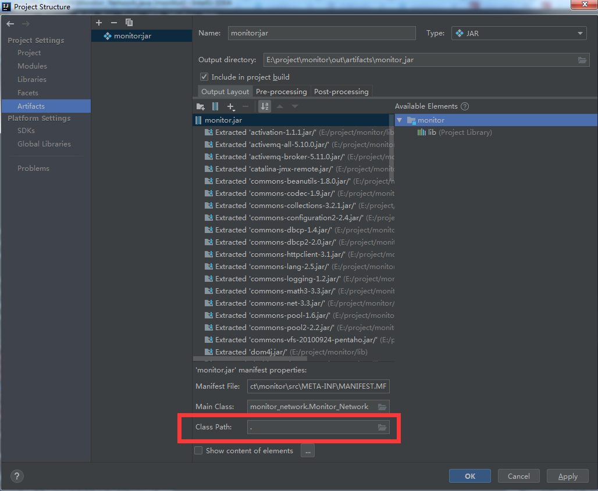The width and height of the screenshot is (598, 491).
Task: Select Extracted 'dom4j.jar/' entry
Action: pos(286,352)
